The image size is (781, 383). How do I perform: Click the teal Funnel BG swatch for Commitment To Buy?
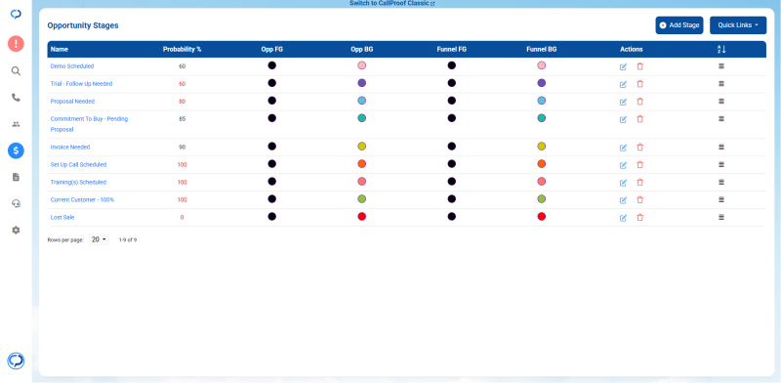[542, 118]
